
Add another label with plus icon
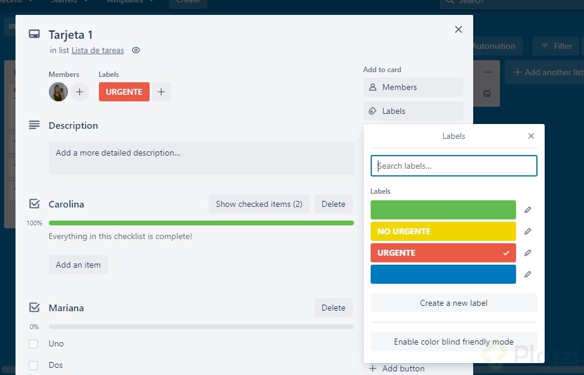pyautogui.click(x=161, y=92)
